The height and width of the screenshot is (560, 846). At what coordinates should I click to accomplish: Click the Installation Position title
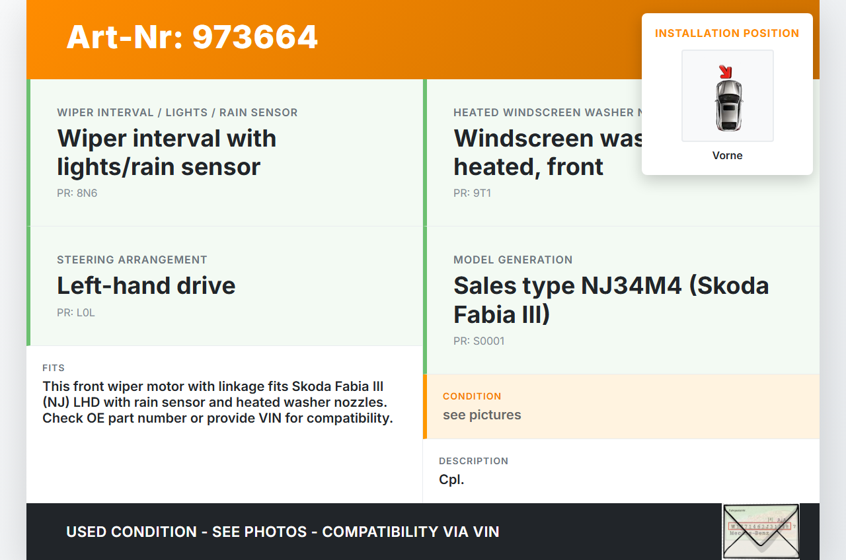[727, 33]
